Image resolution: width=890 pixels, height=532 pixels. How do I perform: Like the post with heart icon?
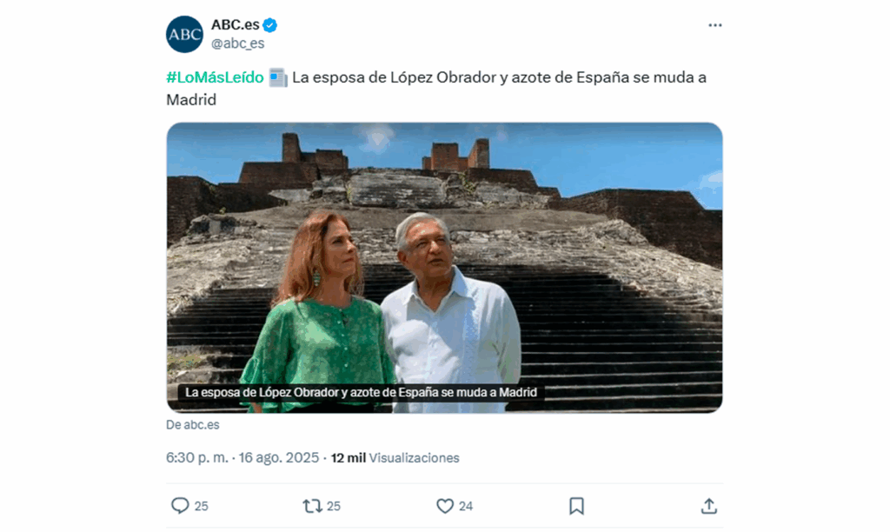tap(444, 505)
